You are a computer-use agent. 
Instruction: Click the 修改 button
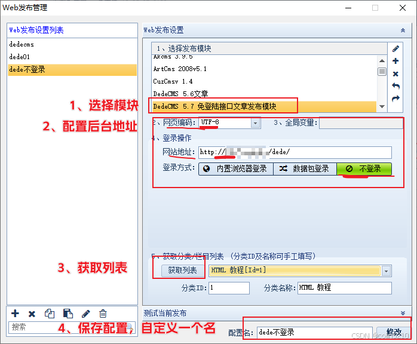click(x=394, y=332)
